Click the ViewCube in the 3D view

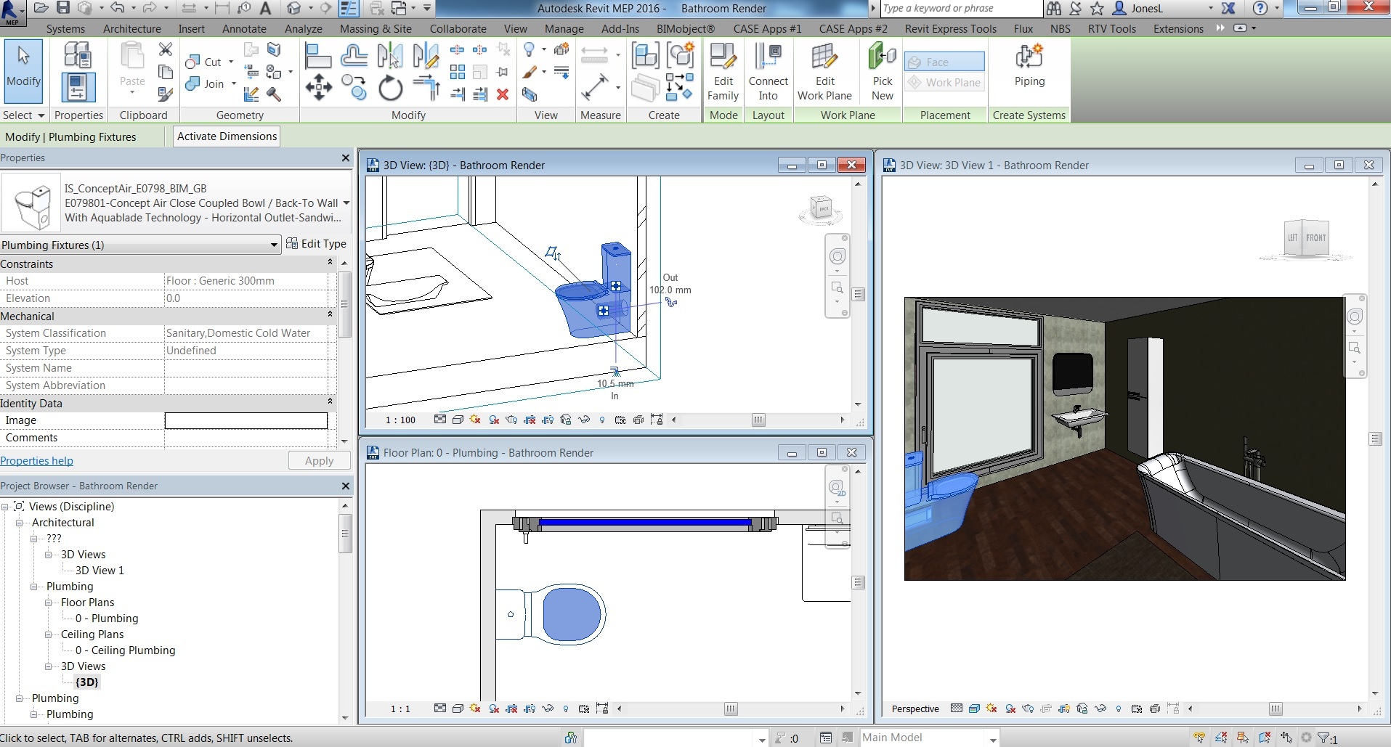click(821, 210)
